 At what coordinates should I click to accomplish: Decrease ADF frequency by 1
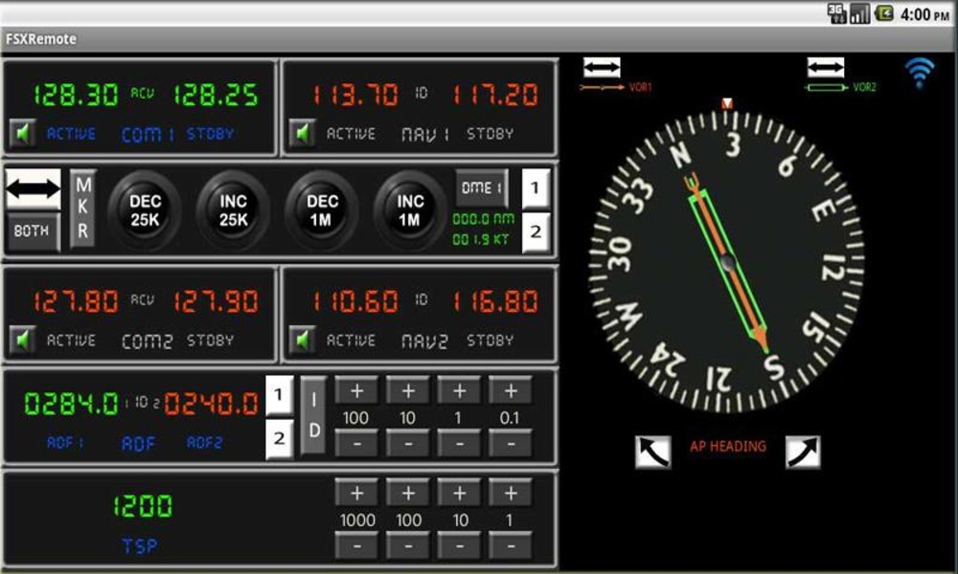pos(460,444)
